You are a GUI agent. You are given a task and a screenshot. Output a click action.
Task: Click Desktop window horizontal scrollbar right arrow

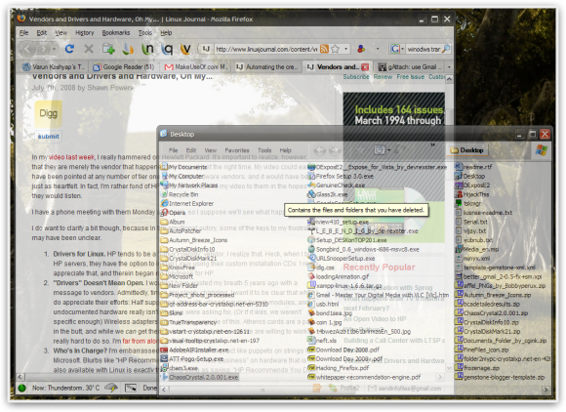pos(546,390)
